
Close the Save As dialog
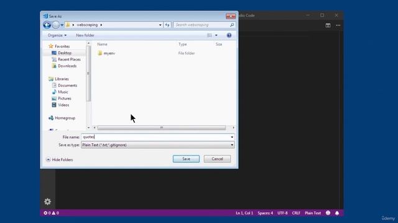[231, 16]
